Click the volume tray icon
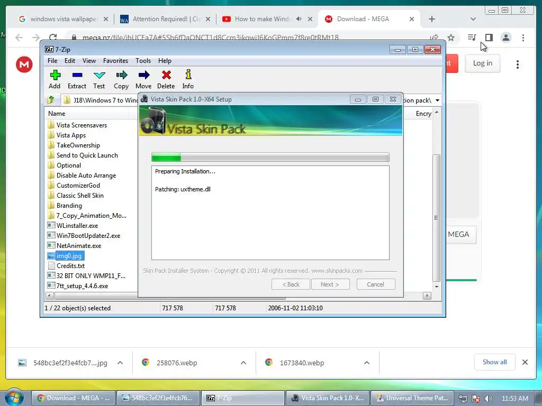Image resolution: width=542 pixels, height=406 pixels. pyautogui.click(x=488, y=399)
